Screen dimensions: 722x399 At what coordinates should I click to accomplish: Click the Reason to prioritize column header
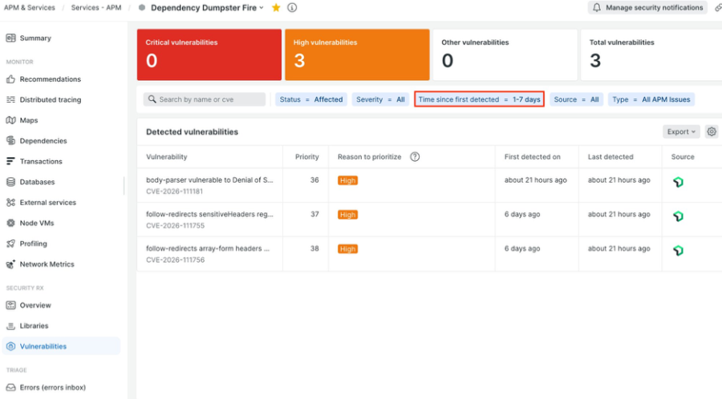369,157
